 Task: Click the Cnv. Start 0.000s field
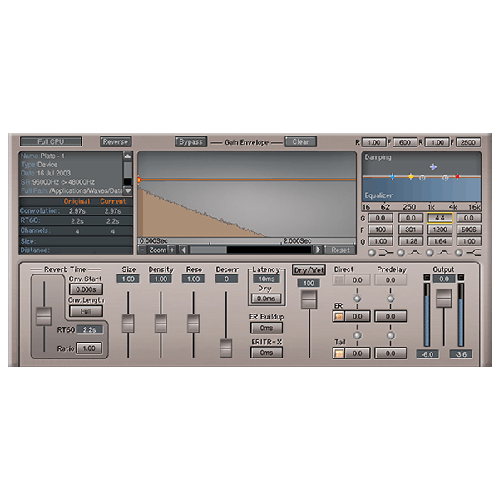tap(86, 289)
